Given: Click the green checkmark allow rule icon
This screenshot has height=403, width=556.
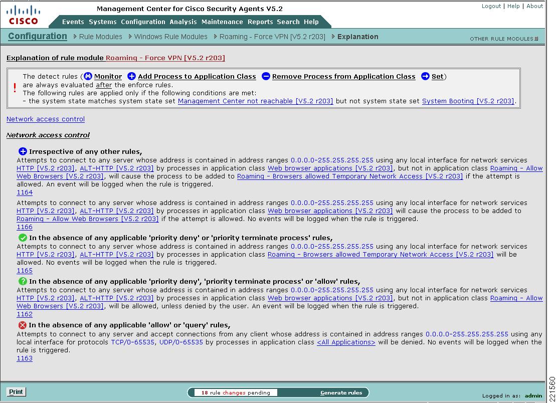Looking at the screenshot, I should (23, 238).
